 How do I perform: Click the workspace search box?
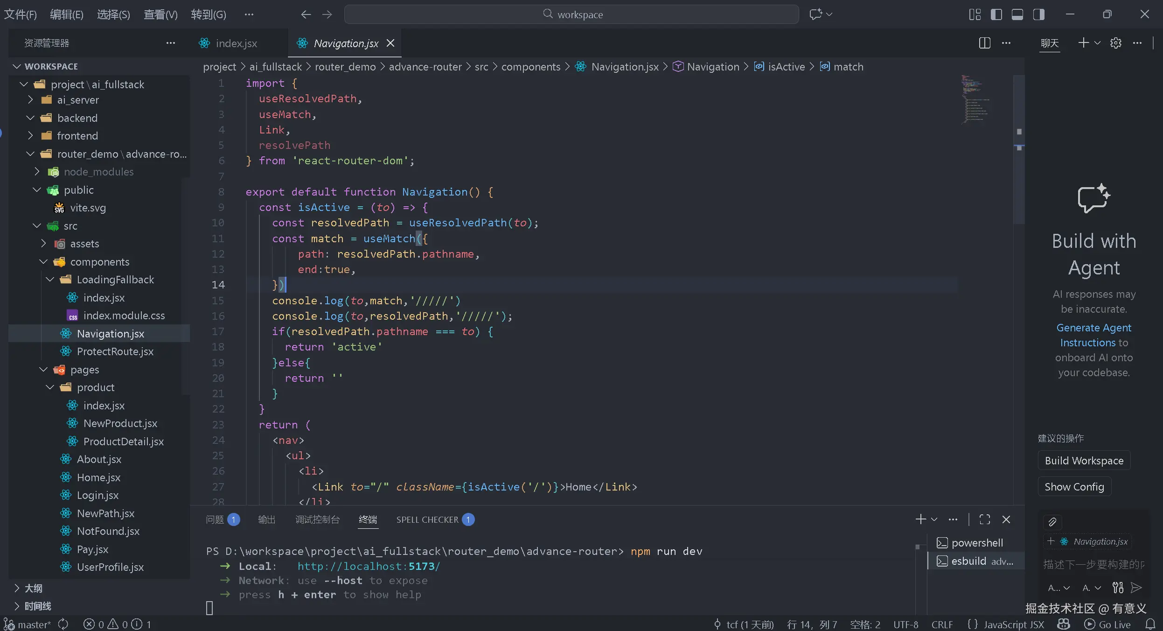pos(571,14)
